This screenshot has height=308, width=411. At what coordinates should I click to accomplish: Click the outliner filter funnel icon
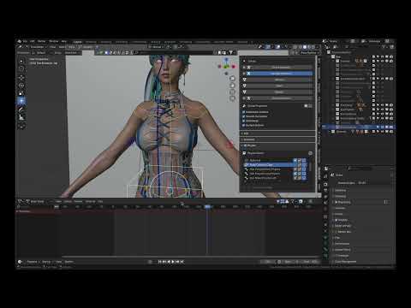(384, 47)
